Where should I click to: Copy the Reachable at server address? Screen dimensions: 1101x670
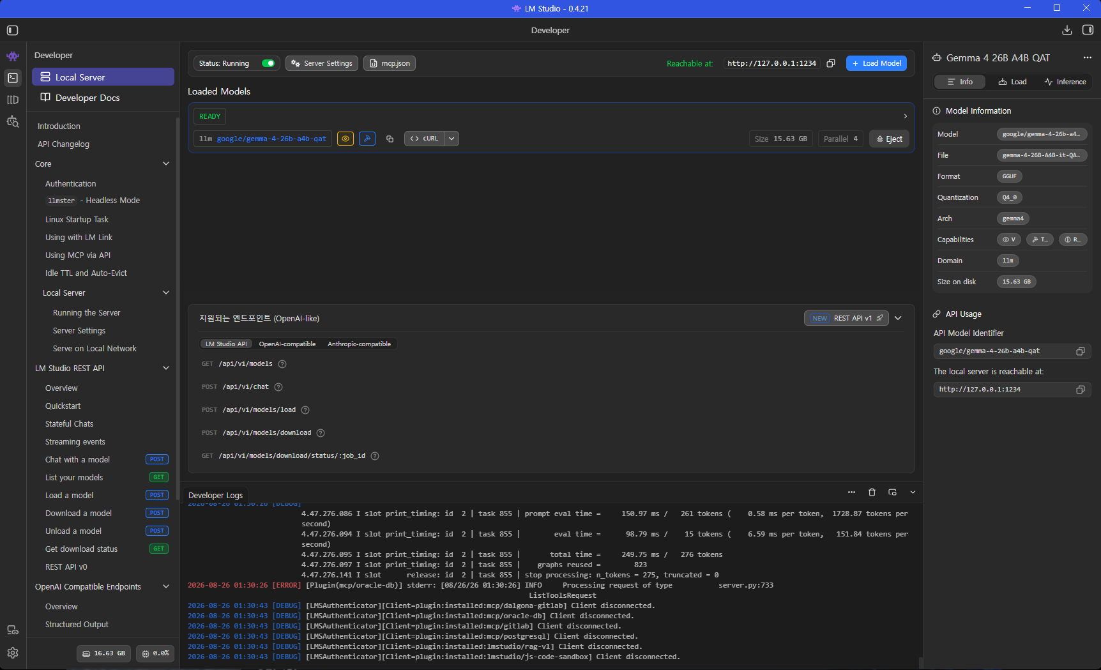831,63
